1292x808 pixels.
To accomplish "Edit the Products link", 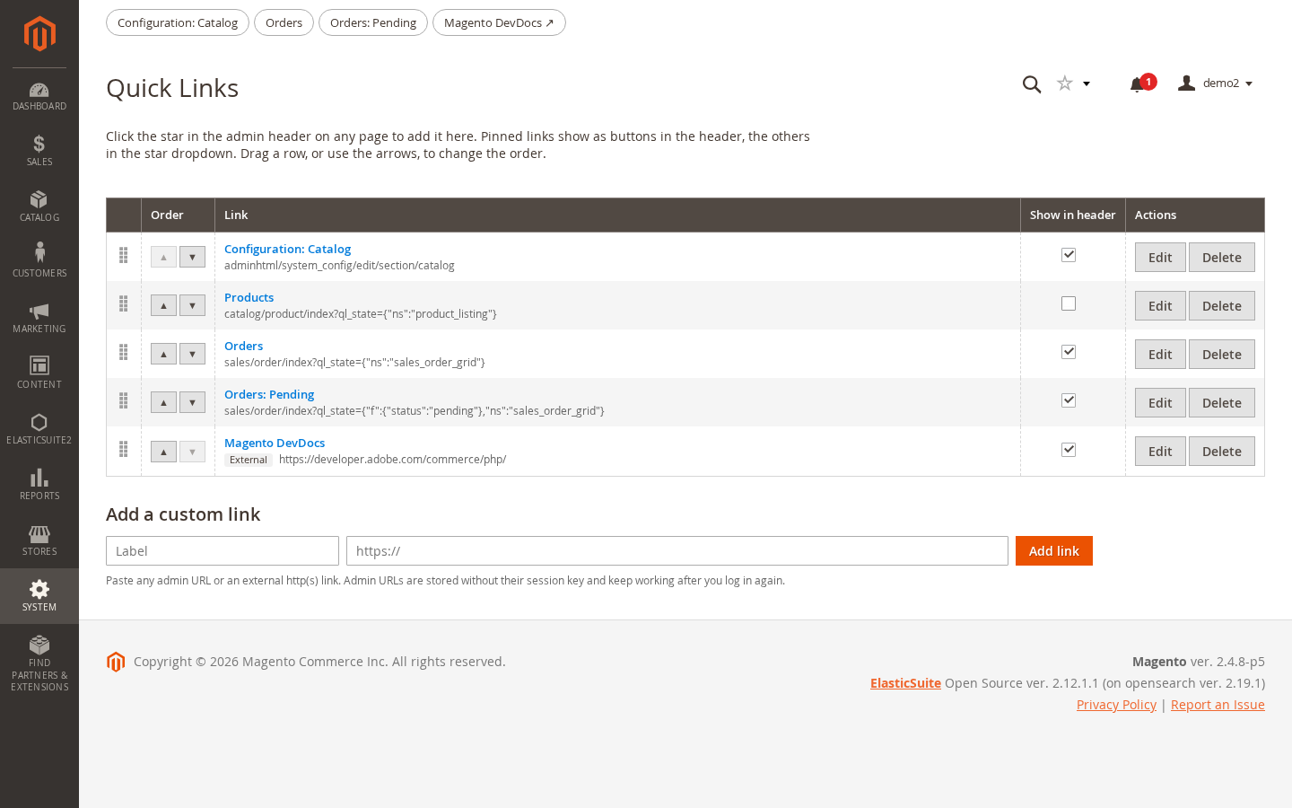I will (x=1160, y=306).
